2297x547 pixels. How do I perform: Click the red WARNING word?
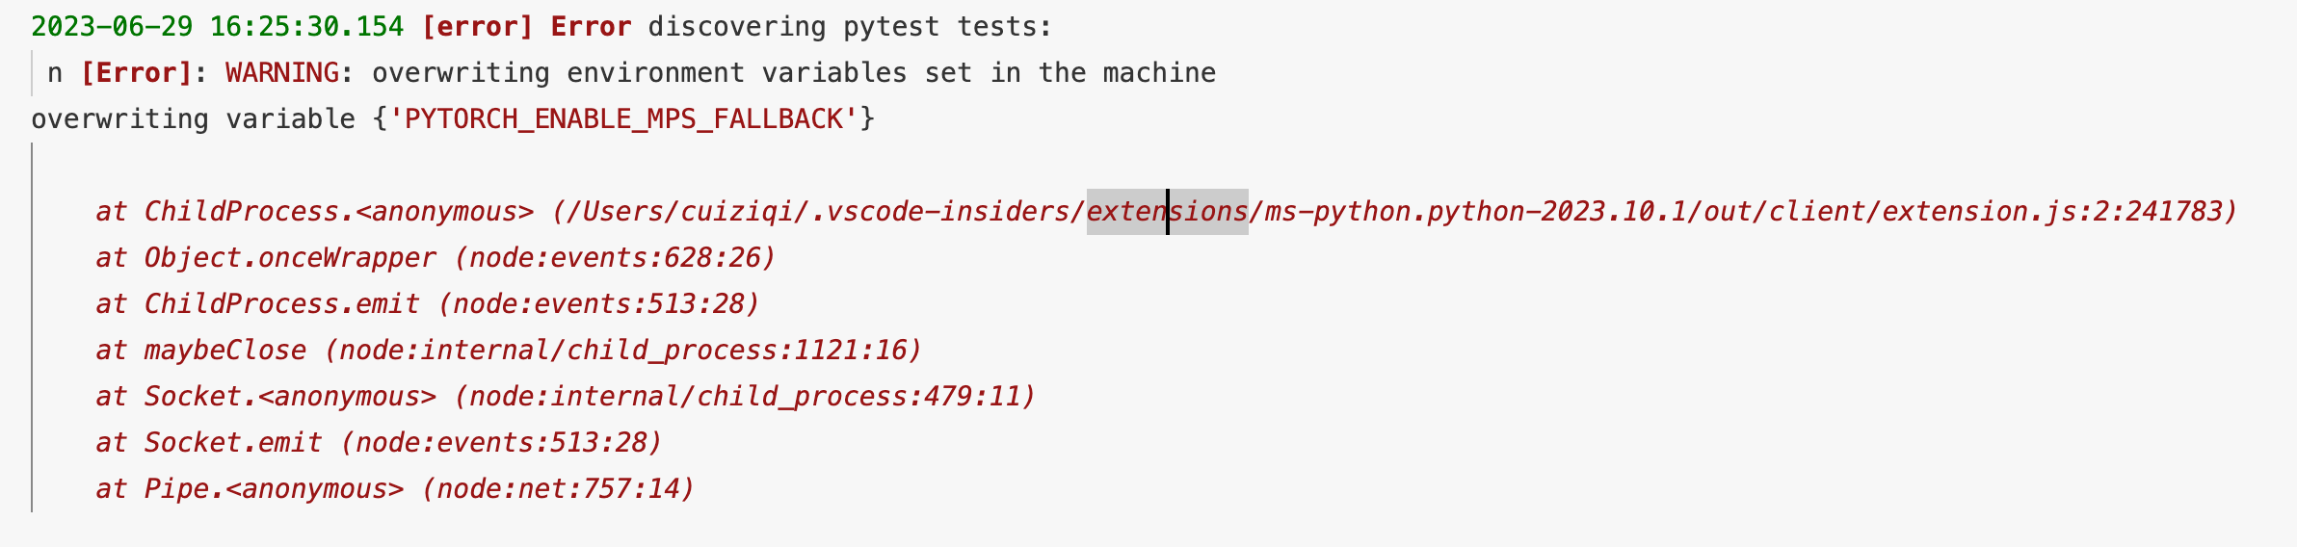coord(281,73)
